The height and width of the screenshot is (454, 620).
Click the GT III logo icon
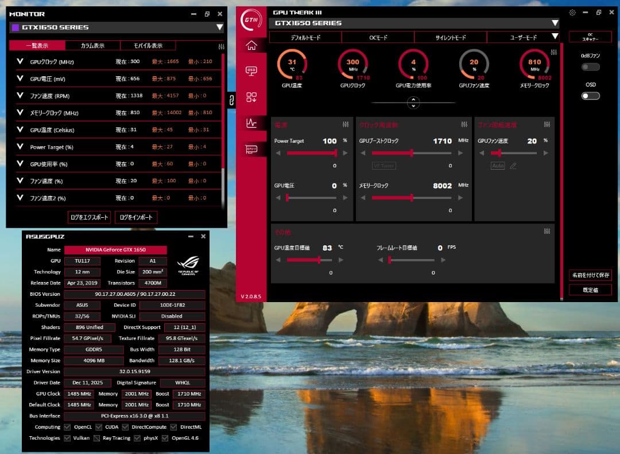251,19
